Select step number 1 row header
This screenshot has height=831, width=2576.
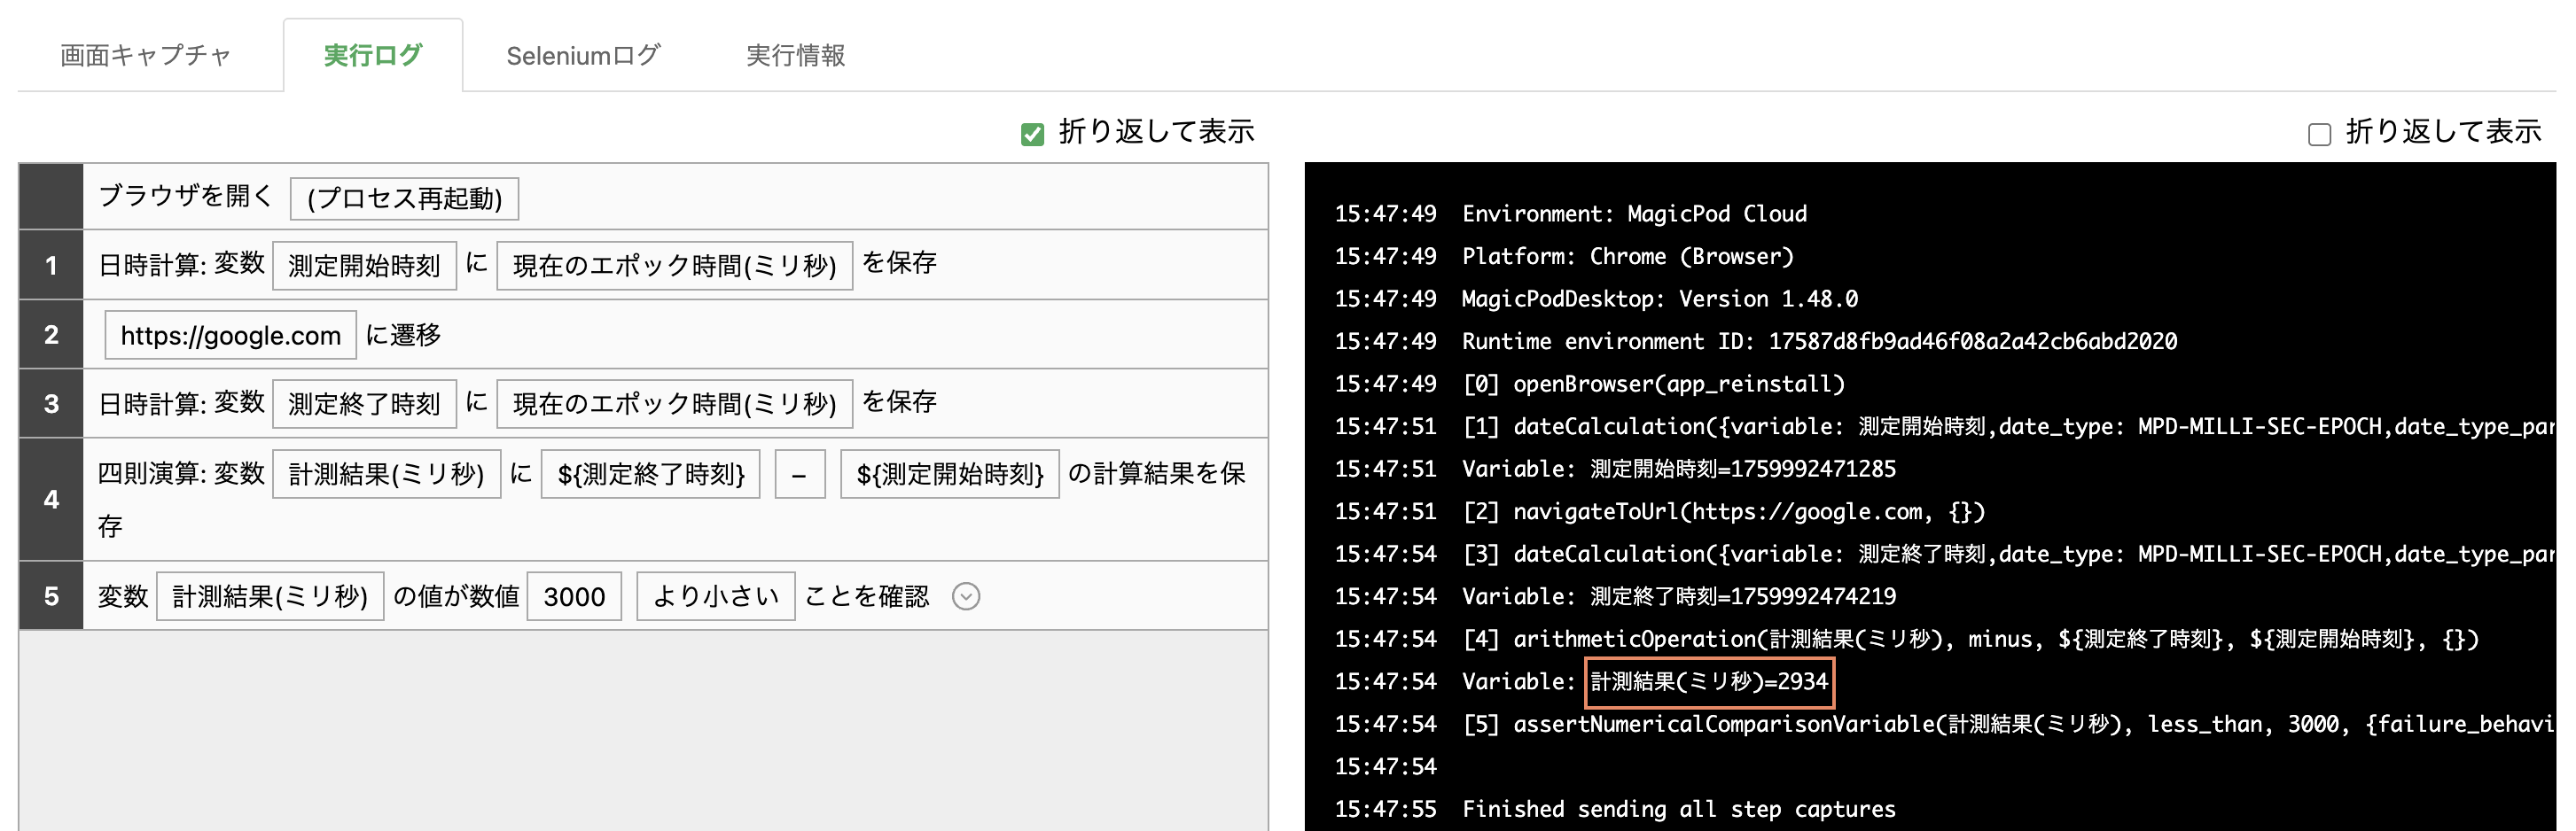point(51,265)
